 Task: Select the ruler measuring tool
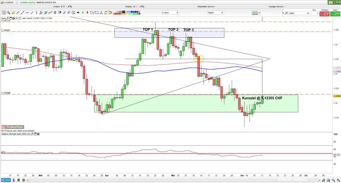18,13
